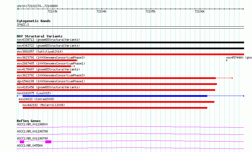Image resolution: width=252 pixels, height=152 pixels.
Task: Click the chr10:72102274..72106890 region text
Action: point(37,6)
